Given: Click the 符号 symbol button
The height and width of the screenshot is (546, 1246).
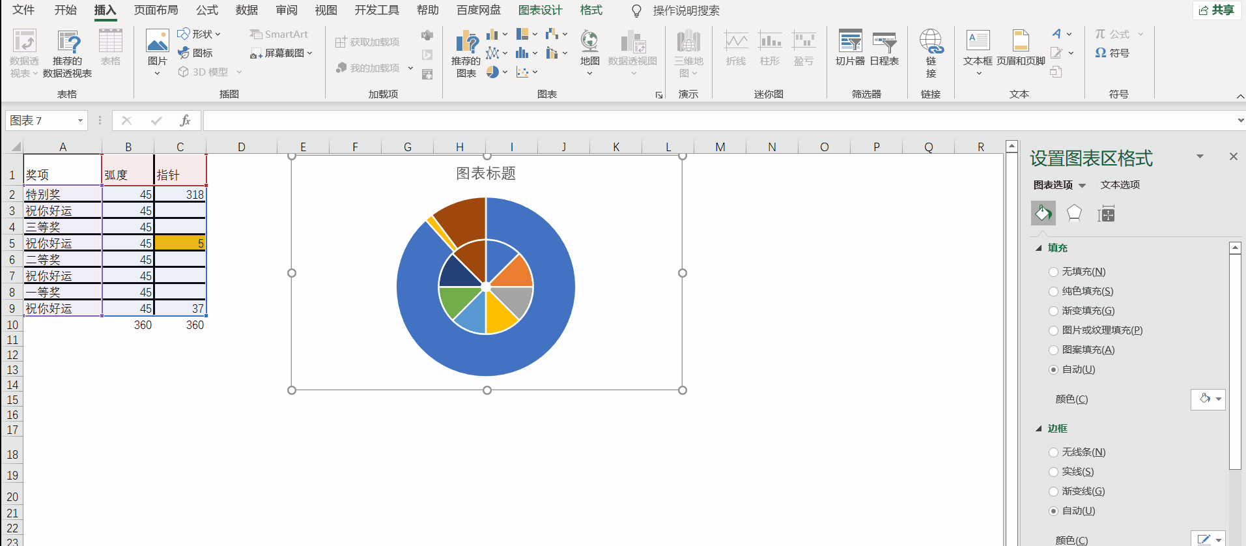Looking at the screenshot, I should click(1112, 53).
